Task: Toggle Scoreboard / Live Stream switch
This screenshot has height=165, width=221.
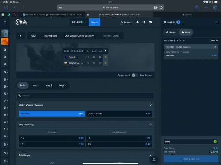Action: (135, 75)
